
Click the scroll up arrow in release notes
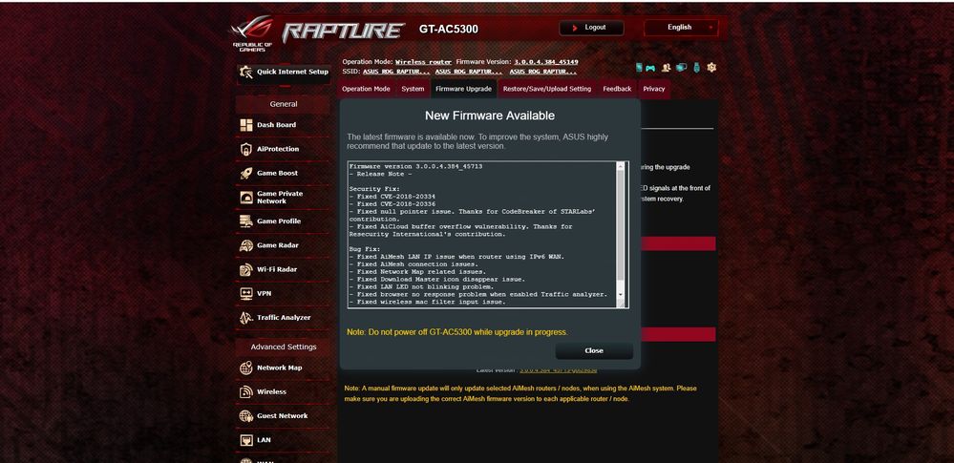[x=621, y=166]
